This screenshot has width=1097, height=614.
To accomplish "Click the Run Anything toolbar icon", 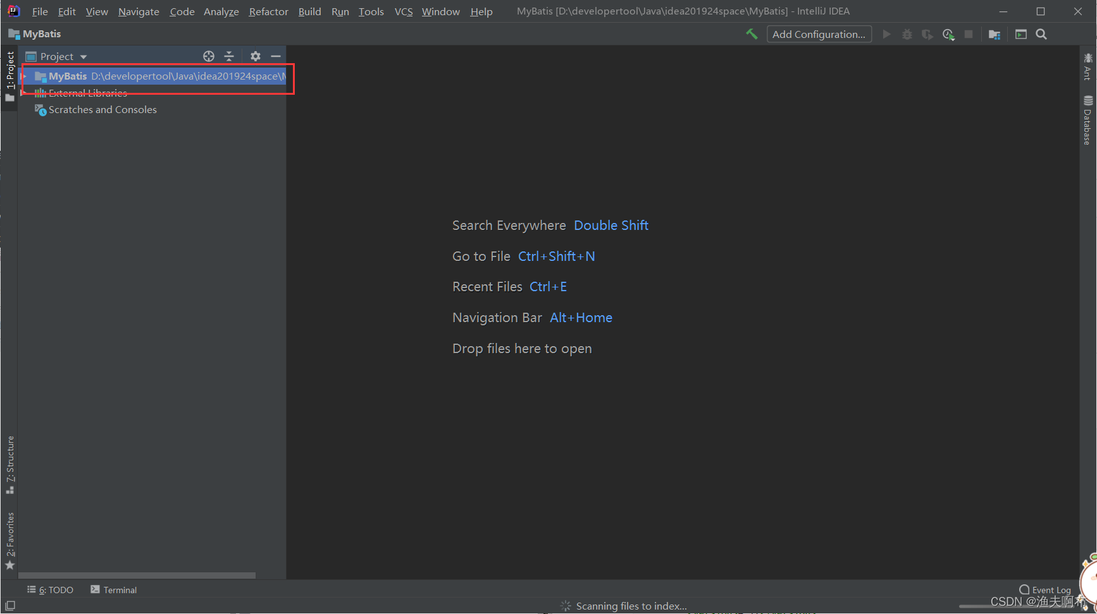I will [x=1021, y=34].
